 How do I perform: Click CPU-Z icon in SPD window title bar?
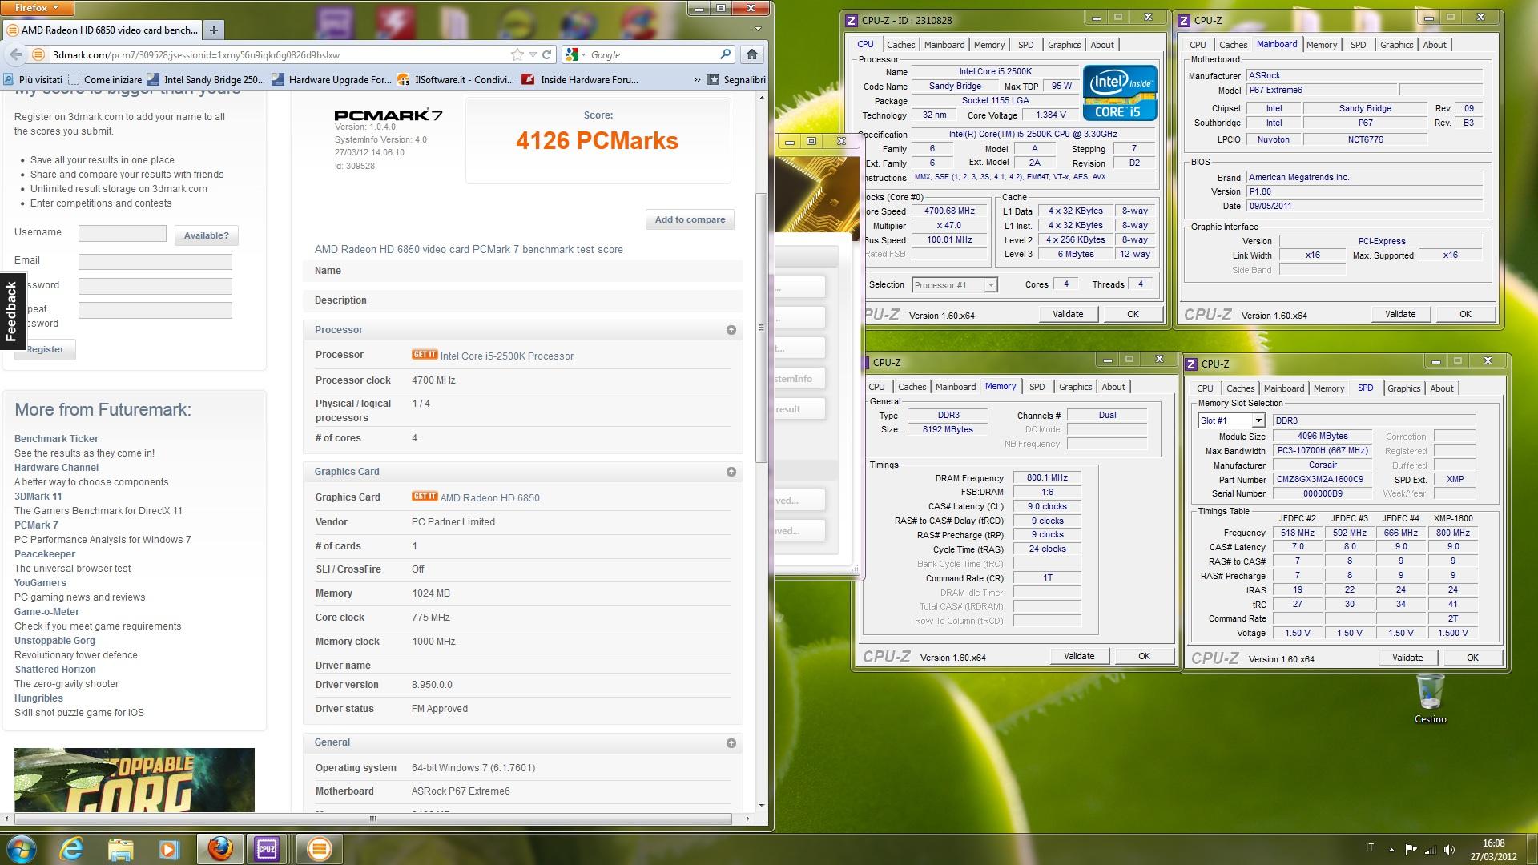(x=1191, y=364)
